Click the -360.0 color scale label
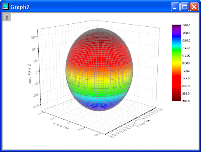The width and height of the screenshot is (201, 152). (186, 25)
